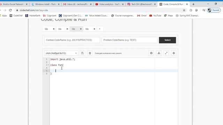Open the Value Added Cours... bookmark
The width and height of the screenshot is (223, 125).
coord(97,16)
